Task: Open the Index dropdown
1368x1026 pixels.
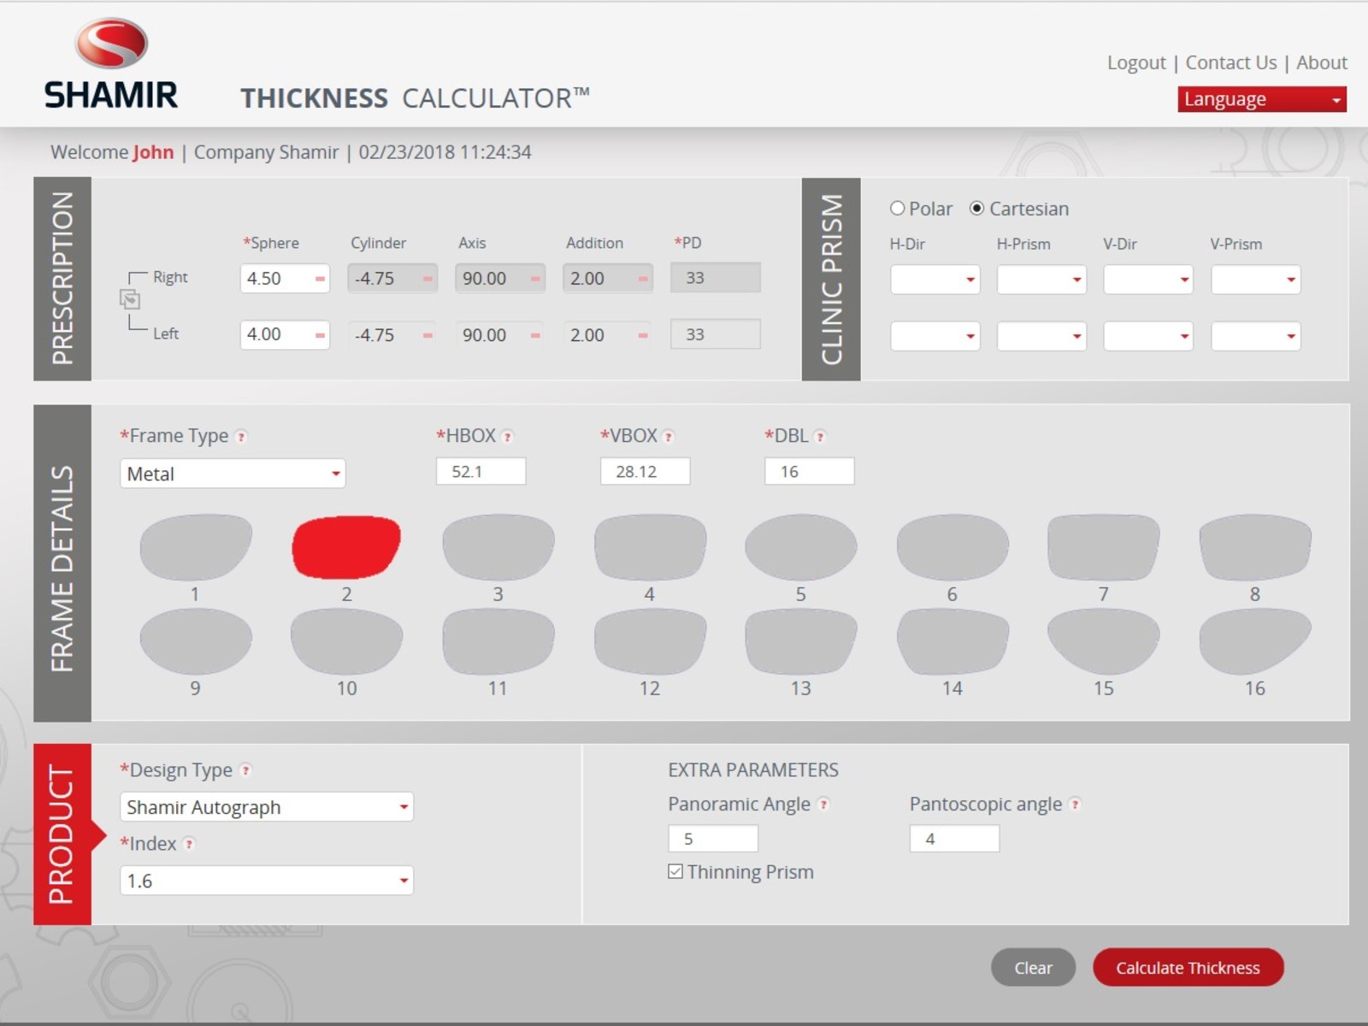Action: tap(266, 881)
